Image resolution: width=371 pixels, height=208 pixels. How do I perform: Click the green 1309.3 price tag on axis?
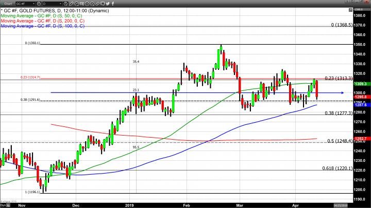pos(361,83)
